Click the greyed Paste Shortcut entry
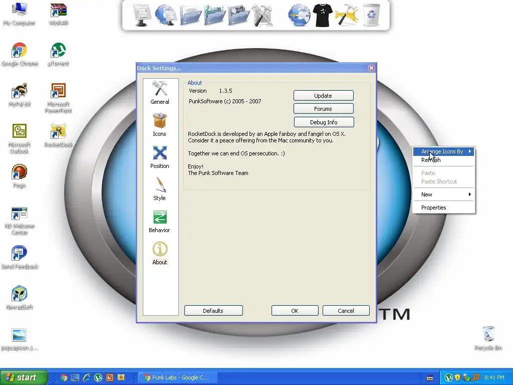This screenshot has width=513, height=385. point(443,181)
